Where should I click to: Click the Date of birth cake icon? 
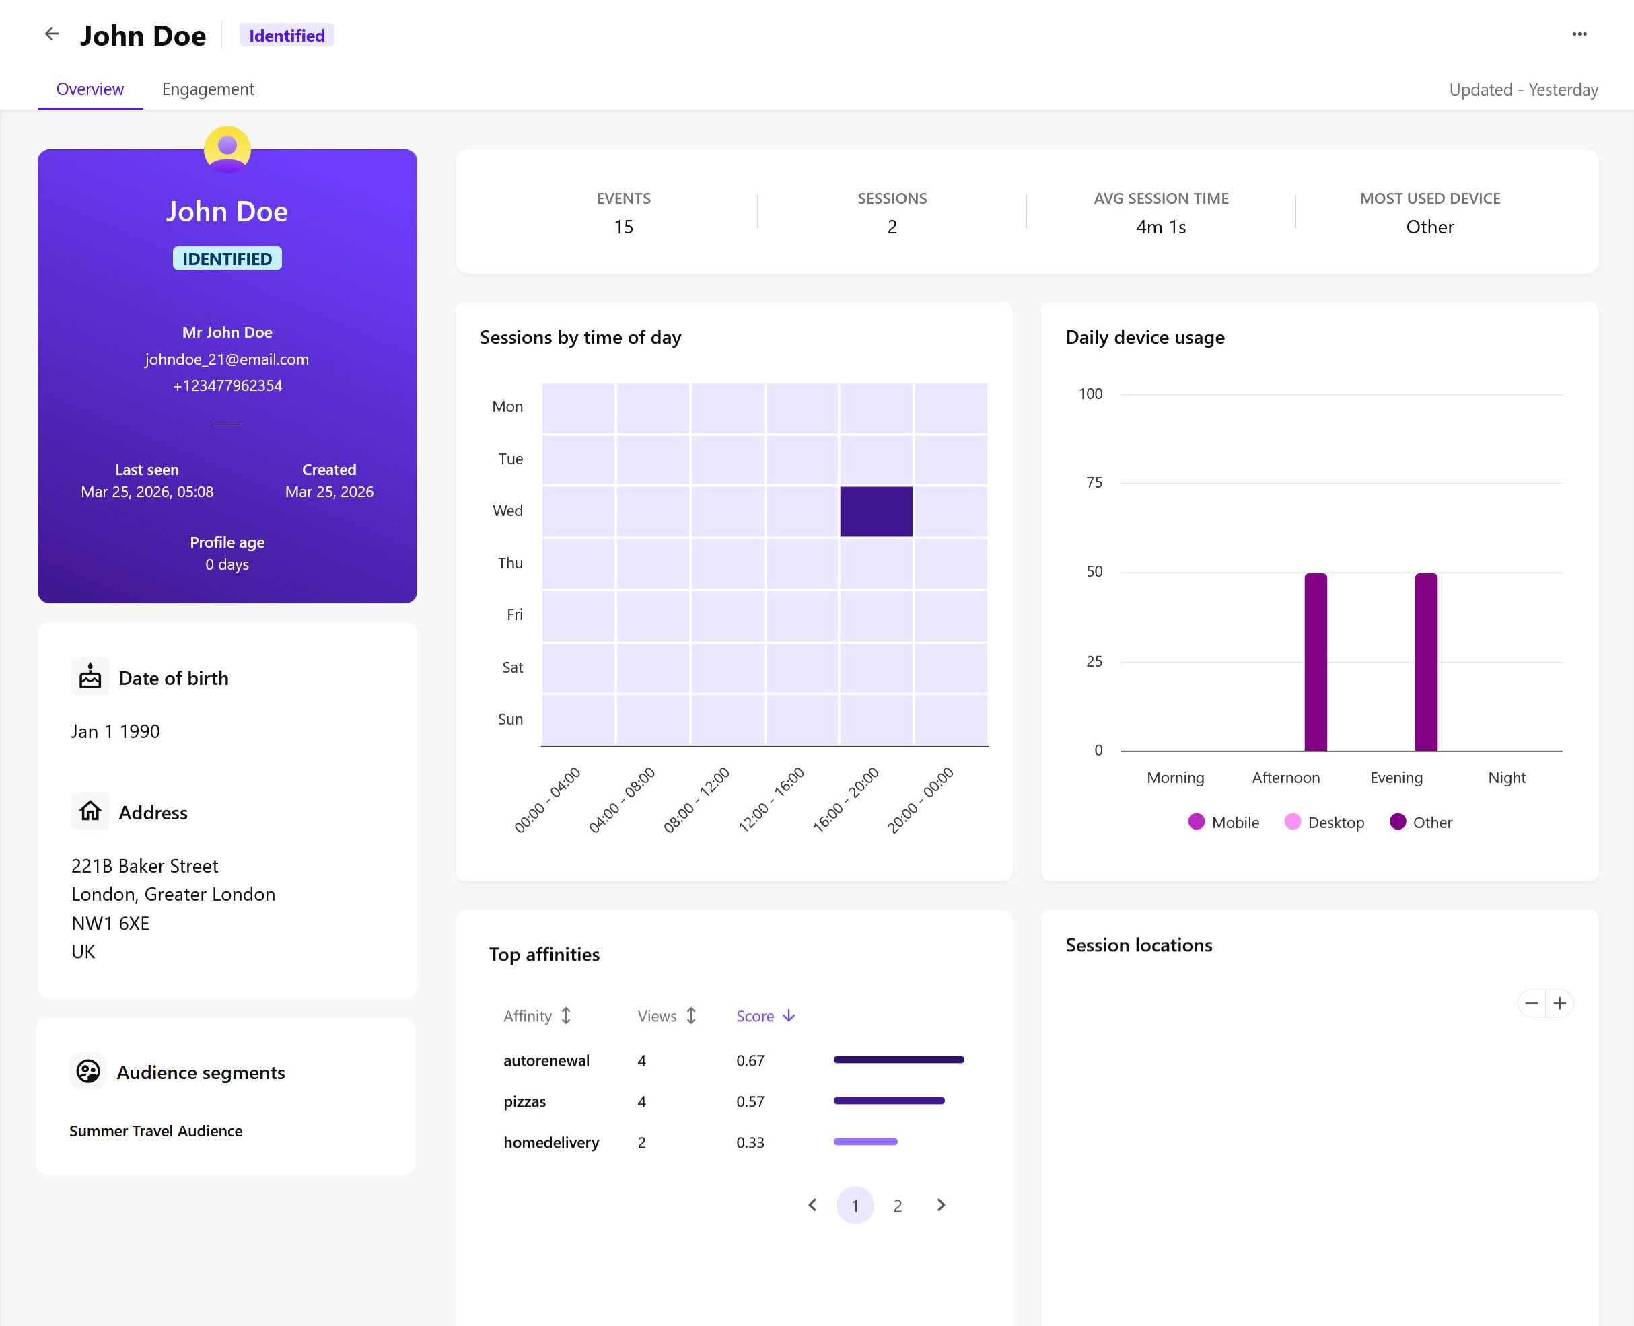point(90,677)
